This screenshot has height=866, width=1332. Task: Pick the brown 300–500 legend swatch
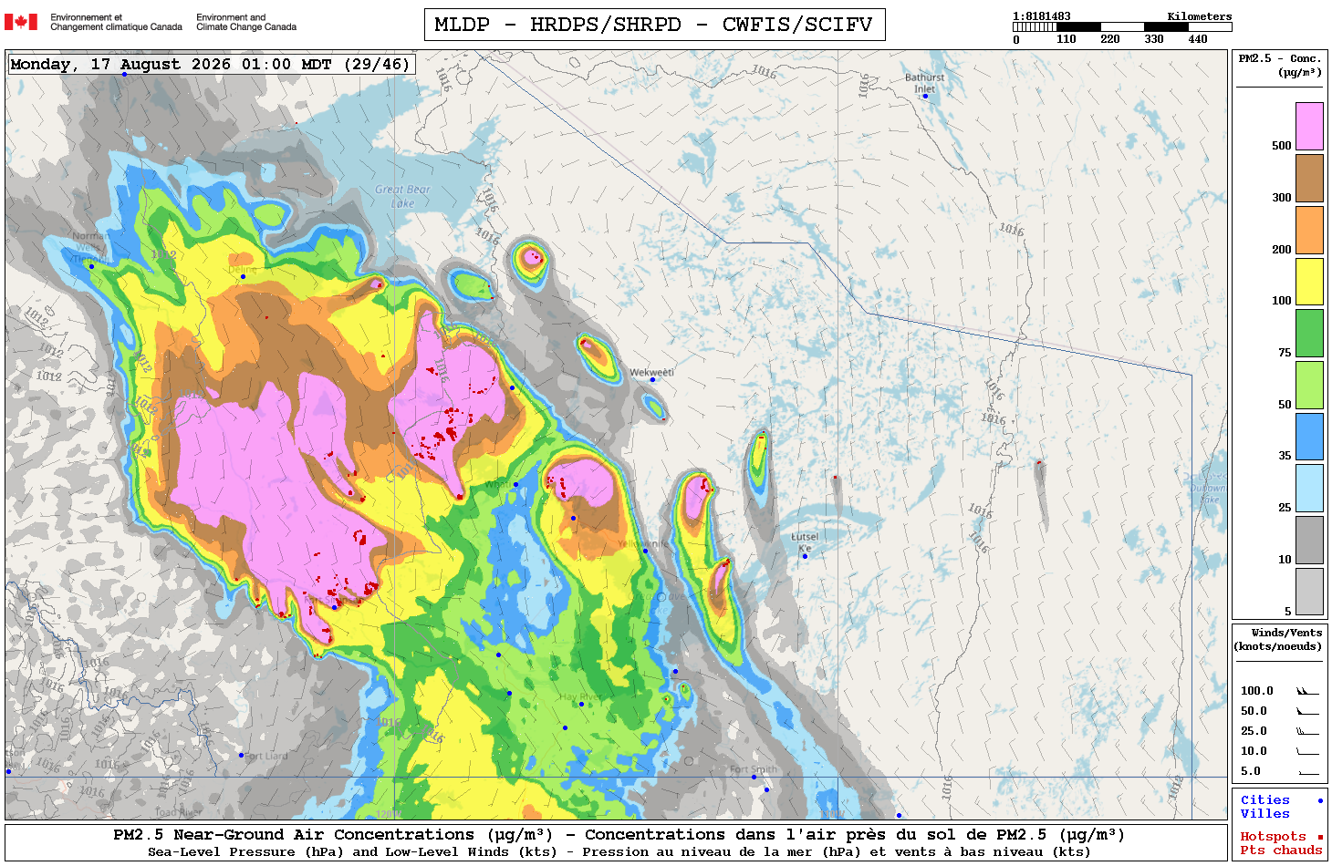1309,178
